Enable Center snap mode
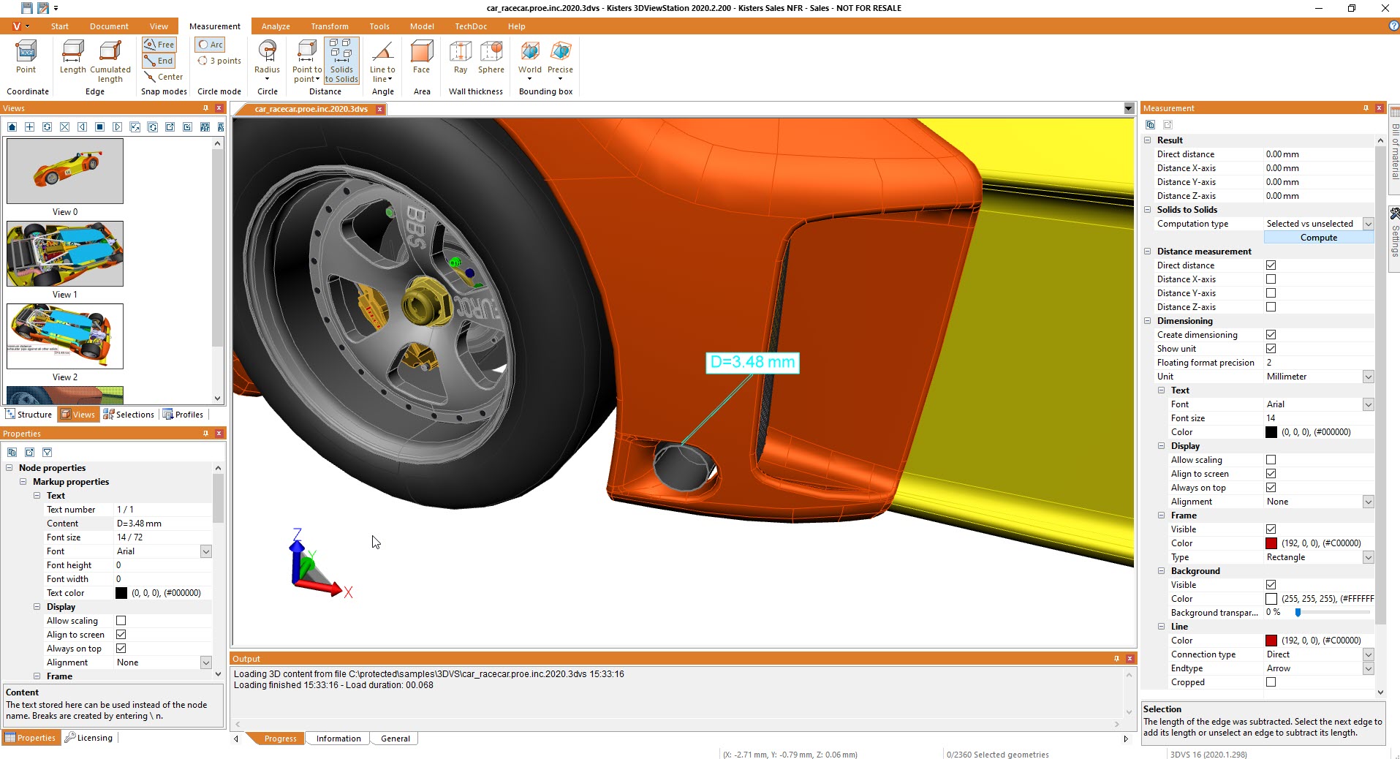The image size is (1400, 759). pos(164,77)
